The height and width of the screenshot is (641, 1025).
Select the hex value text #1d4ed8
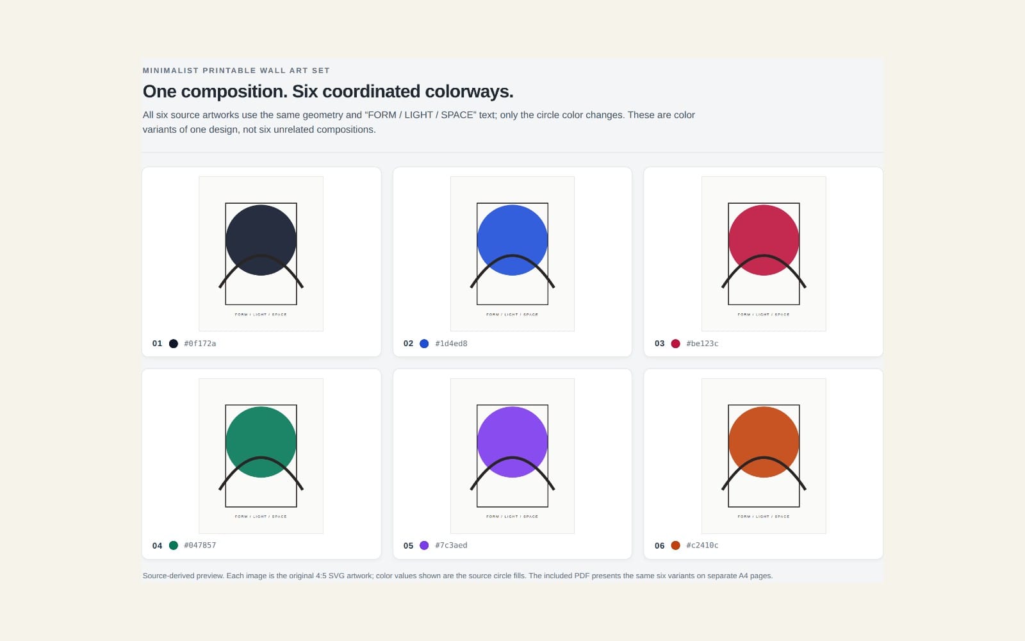[x=451, y=344]
